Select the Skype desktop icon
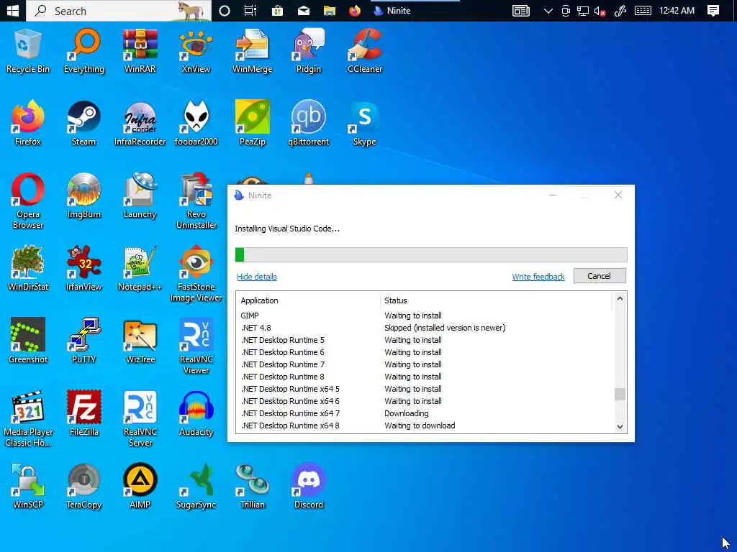Viewport: 737px width, 552px height. [x=365, y=124]
